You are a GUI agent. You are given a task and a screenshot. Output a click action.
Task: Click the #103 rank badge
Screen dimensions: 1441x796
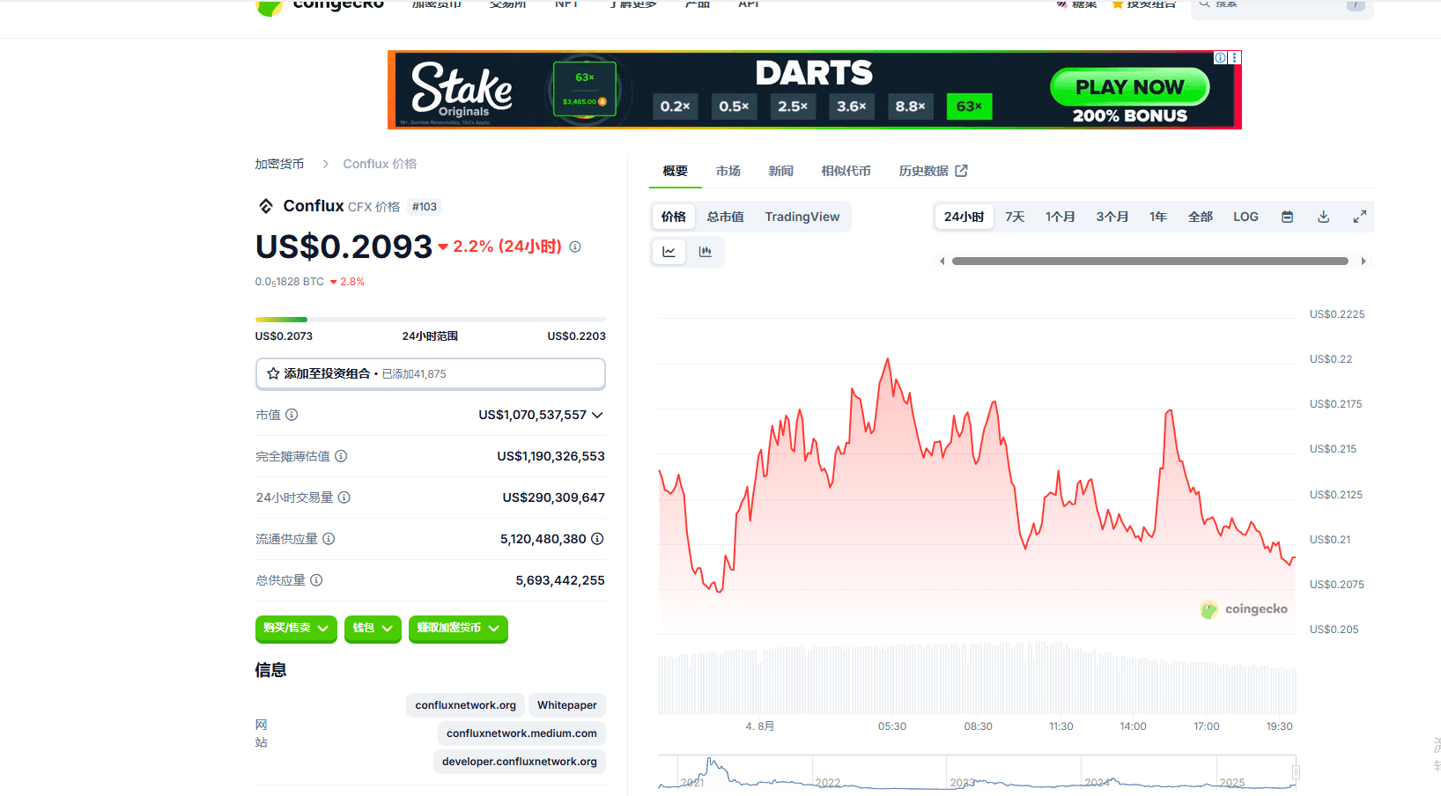[x=425, y=207]
